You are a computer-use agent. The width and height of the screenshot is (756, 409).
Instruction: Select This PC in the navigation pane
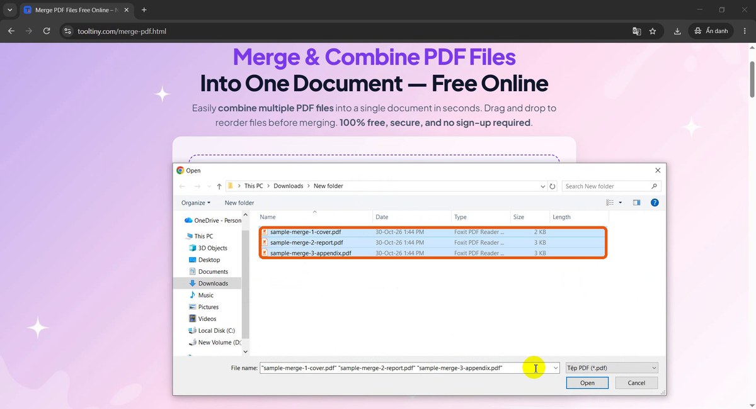click(198, 236)
